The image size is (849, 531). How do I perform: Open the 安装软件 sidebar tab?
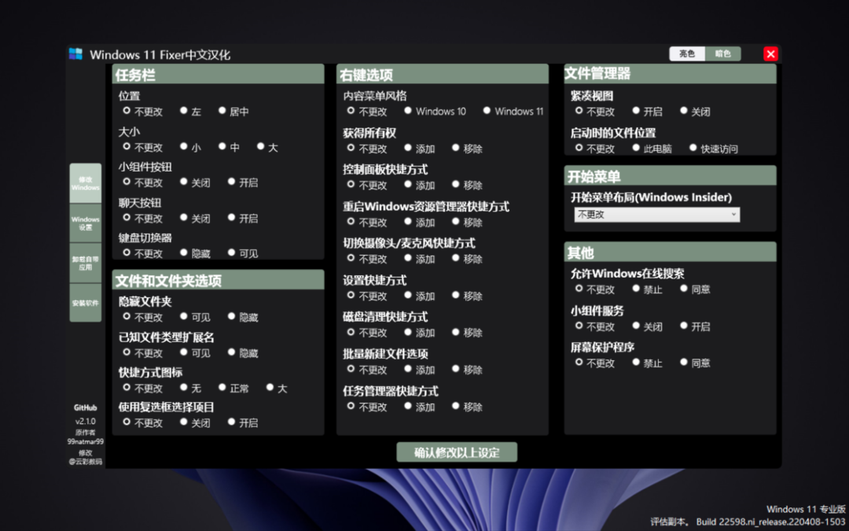86,302
